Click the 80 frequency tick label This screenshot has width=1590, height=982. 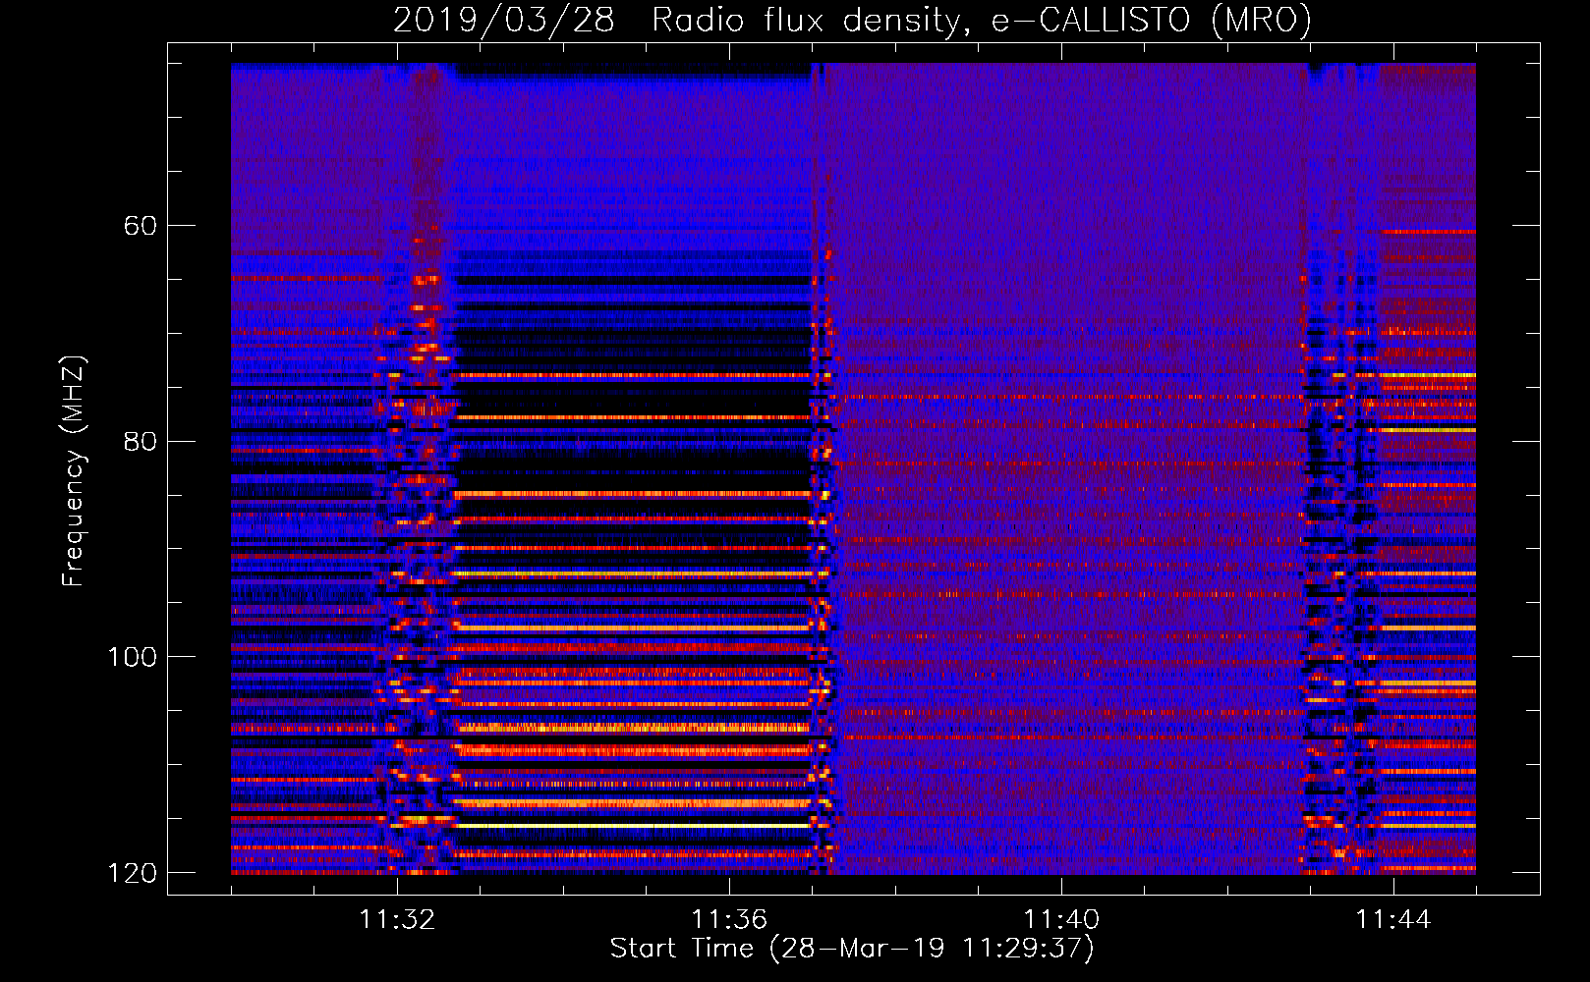(141, 441)
